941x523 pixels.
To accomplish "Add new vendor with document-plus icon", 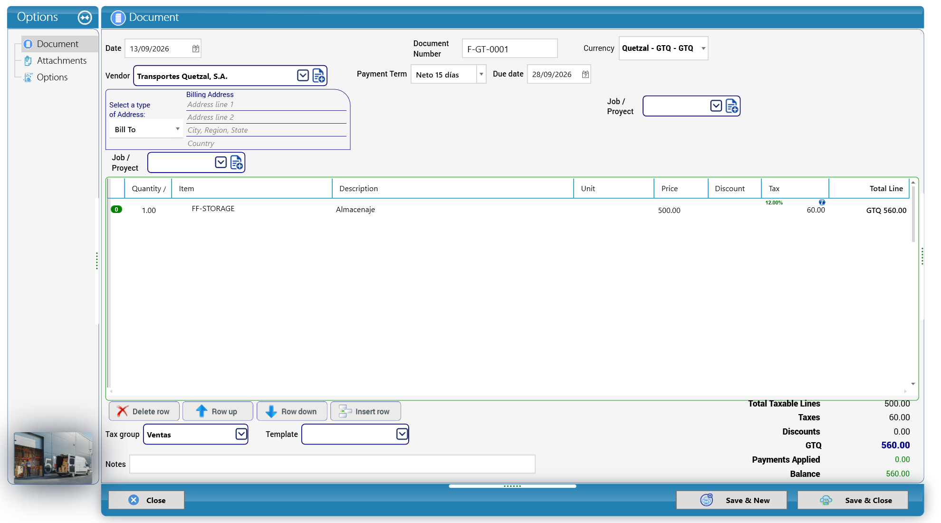I will click(x=319, y=76).
